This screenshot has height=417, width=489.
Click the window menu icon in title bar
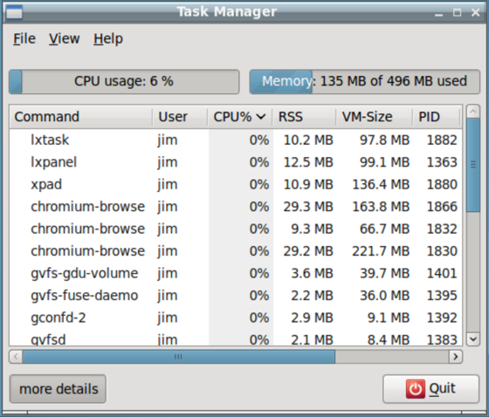(x=14, y=12)
